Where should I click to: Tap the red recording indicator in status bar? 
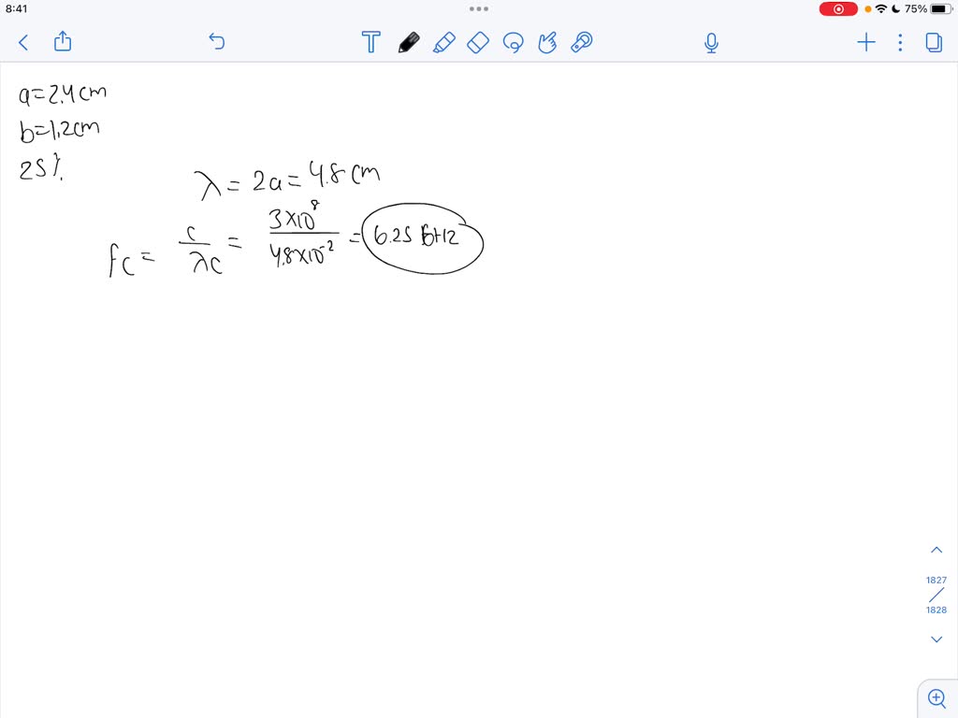click(837, 8)
